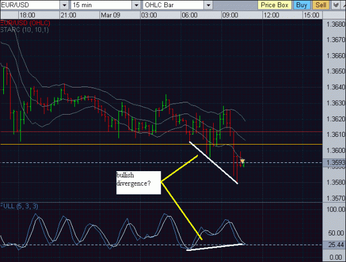Click the 1.3610 price axis label
The image size is (346, 262).
[335, 135]
